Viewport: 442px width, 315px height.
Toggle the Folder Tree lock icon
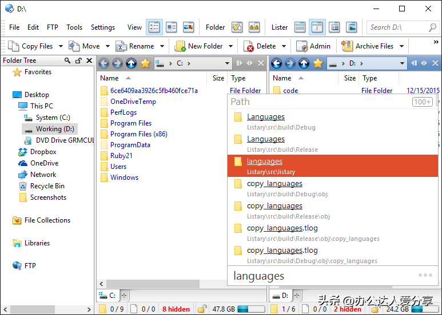(78, 60)
